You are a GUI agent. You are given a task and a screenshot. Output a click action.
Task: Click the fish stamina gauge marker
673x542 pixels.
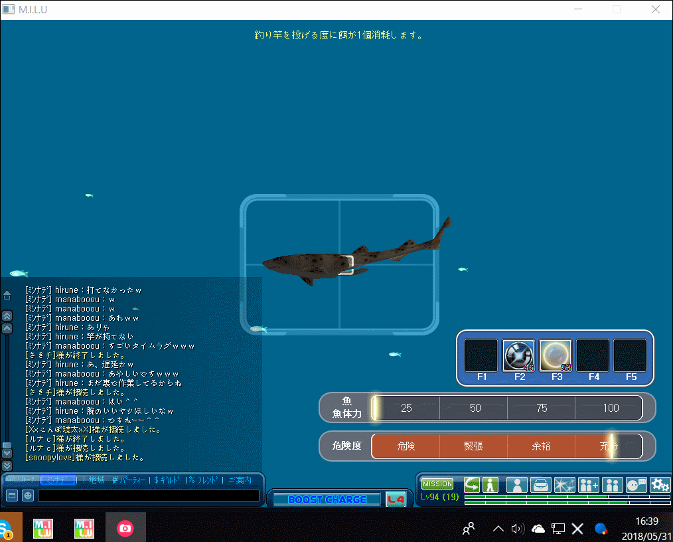coord(375,408)
